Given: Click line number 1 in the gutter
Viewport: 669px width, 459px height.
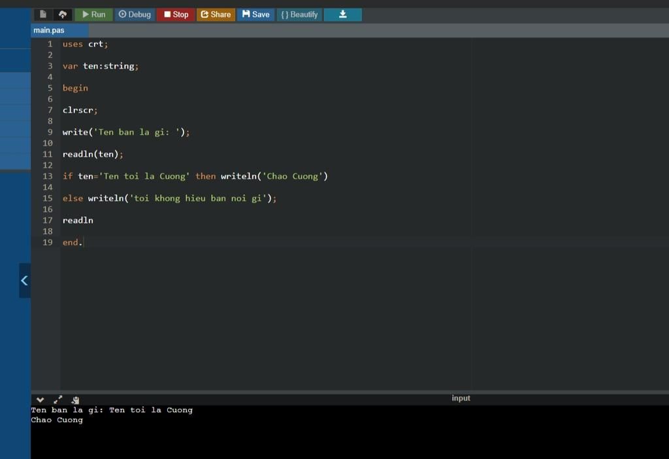Looking at the screenshot, I should click(x=50, y=44).
